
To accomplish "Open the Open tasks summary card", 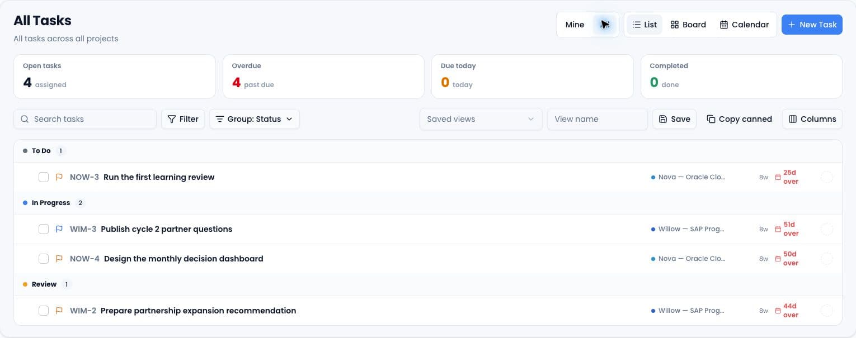I will click(x=115, y=77).
